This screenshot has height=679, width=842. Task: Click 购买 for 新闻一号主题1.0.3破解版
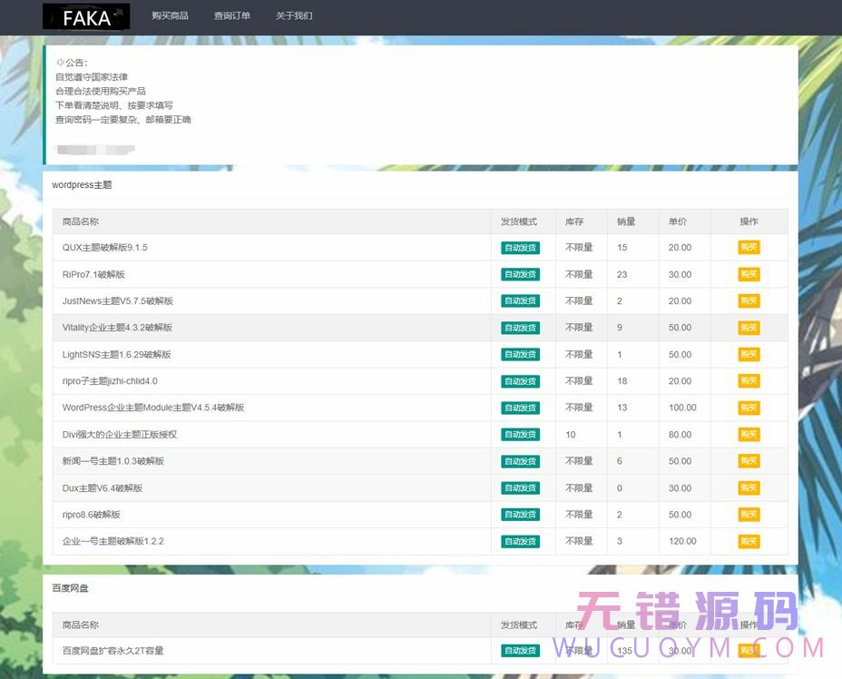click(x=749, y=461)
